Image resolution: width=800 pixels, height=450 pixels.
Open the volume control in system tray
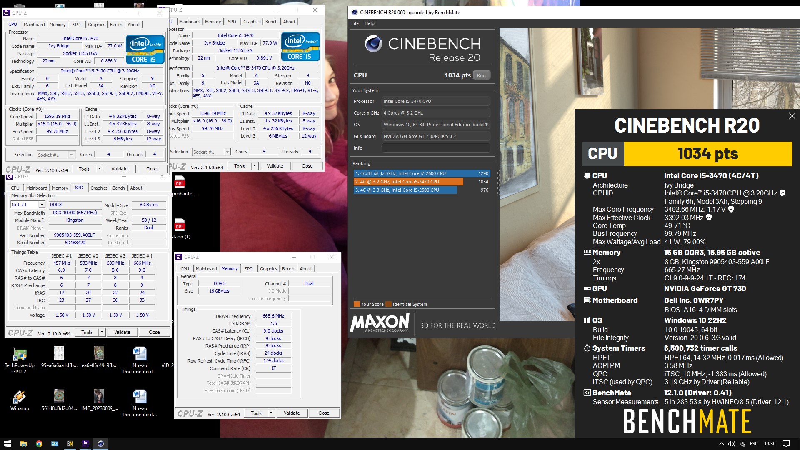coord(732,444)
